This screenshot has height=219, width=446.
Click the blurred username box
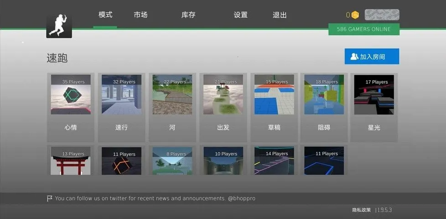point(382,15)
